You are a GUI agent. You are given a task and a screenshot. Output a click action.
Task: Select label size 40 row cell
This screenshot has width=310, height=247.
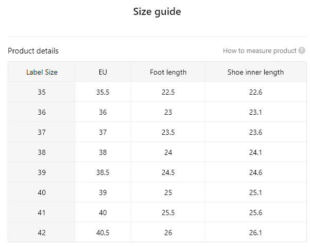click(x=42, y=192)
